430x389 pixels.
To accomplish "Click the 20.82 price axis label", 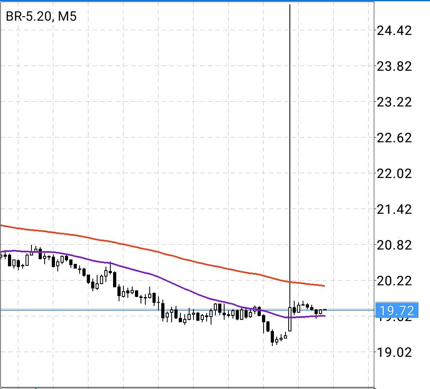I will (394, 245).
